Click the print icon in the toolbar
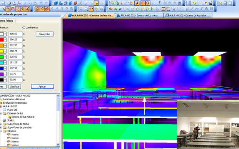This screenshot has width=239, height=149. (9, 3)
